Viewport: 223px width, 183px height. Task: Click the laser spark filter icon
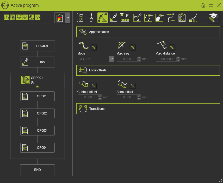13,17
